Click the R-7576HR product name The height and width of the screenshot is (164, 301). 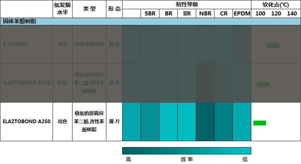pos(15,44)
